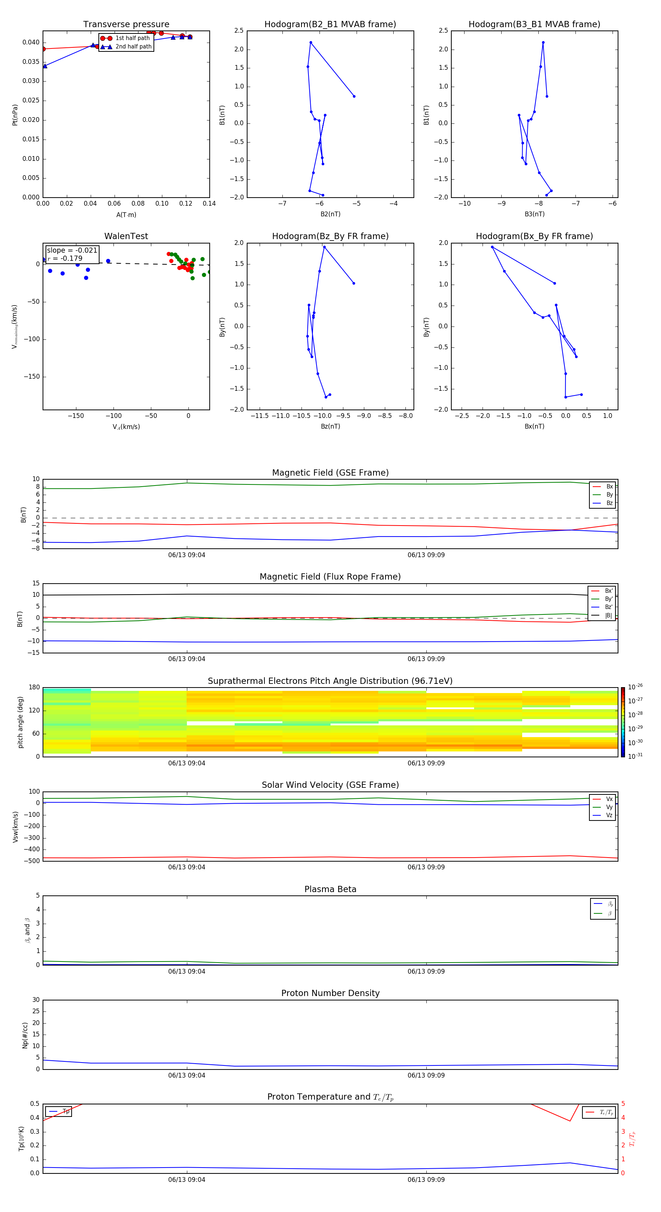Click the Bz legend entry in GSE plot
Screen dimensions: 661x1212
point(603,503)
